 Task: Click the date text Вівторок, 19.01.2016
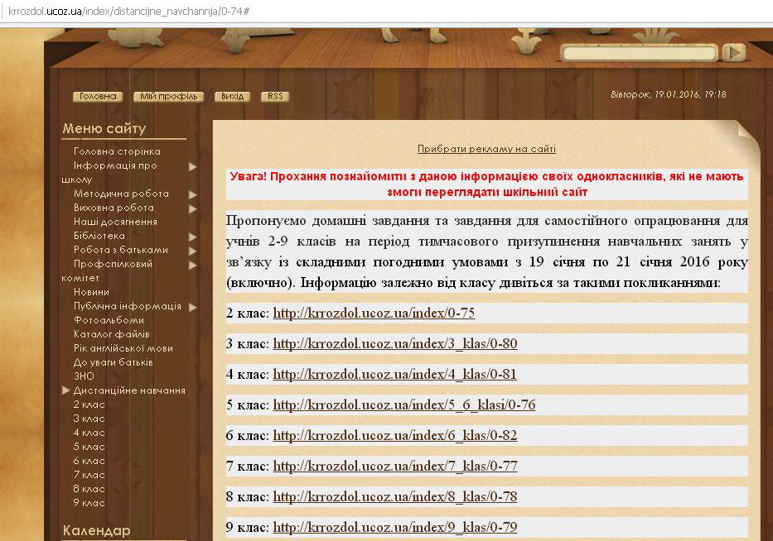[x=668, y=94]
